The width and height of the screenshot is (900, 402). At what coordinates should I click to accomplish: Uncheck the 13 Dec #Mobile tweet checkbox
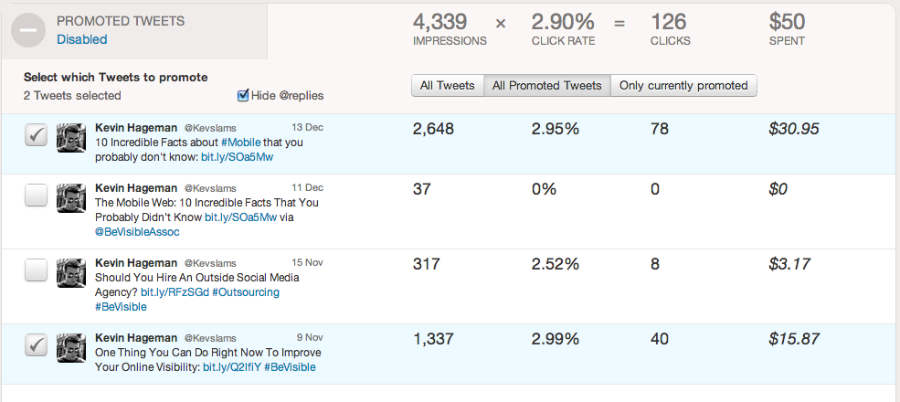coord(36,135)
